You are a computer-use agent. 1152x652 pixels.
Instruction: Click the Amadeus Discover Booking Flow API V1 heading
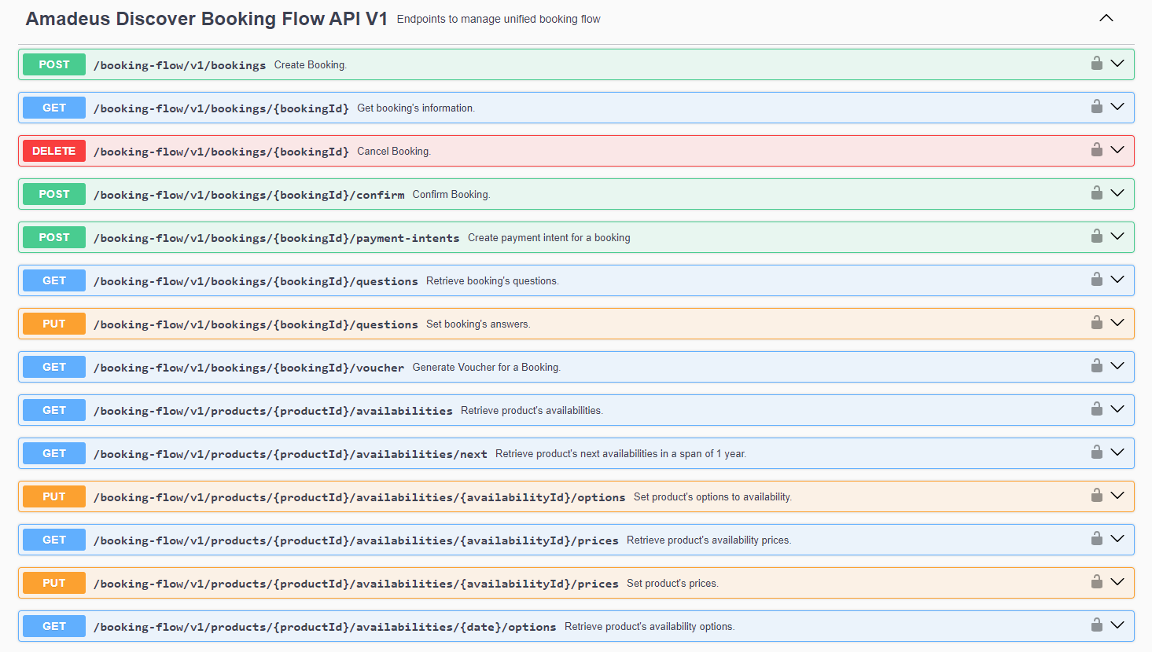[x=206, y=19]
